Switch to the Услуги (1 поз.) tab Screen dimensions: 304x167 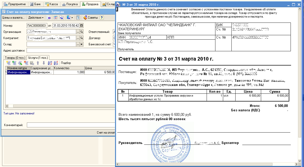click(x=38, y=58)
